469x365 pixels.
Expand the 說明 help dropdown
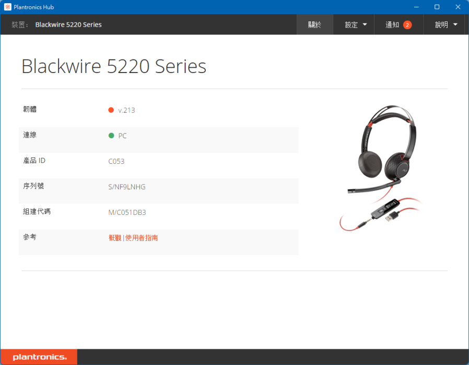(x=445, y=25)
